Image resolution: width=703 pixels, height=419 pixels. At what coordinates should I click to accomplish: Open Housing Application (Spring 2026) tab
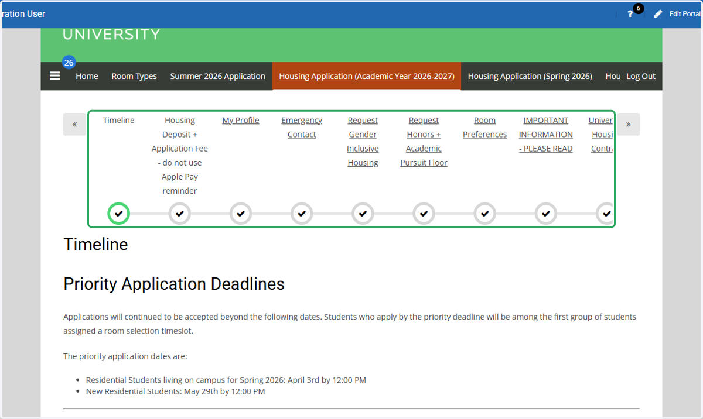tap(530, 76)
